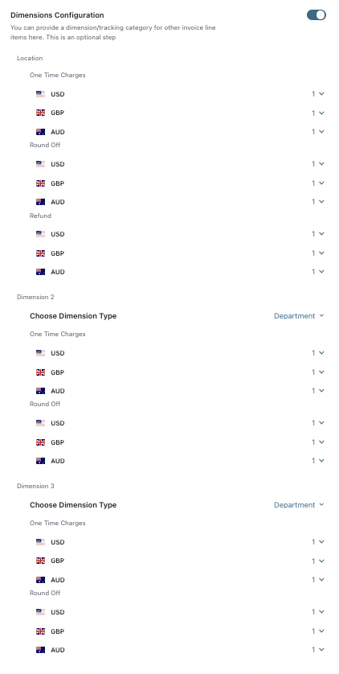Click the Australian flag under Location Refund
The height and width of the screenshot is (674, 339).
click(x=40, y=272)
